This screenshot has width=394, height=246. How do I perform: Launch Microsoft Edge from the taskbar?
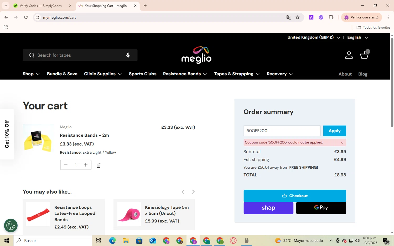[x=112, y=240]
